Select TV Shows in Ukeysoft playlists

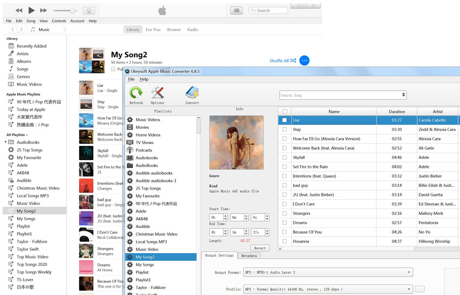point(144,142)
